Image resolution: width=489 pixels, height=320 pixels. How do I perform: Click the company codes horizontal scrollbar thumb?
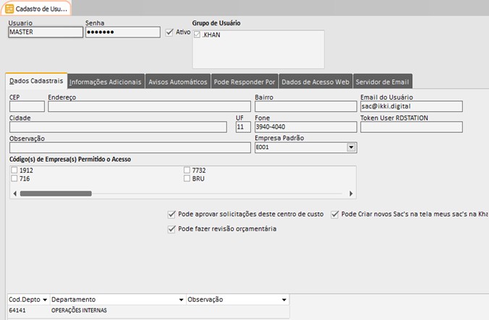tap(56, 194)
